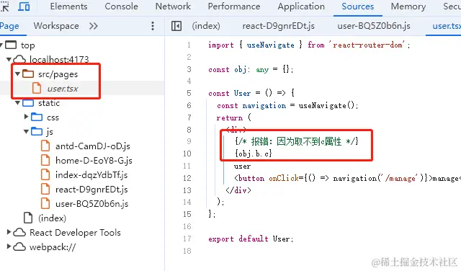Open antd-CamDJ-oD.js file
461x271 pixels.
click(93, 146)
